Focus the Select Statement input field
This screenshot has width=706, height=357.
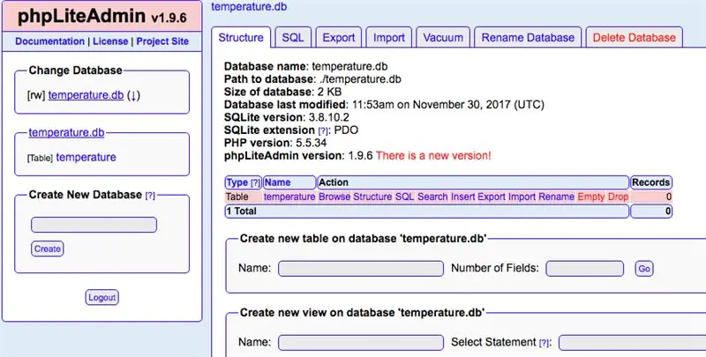632,343
